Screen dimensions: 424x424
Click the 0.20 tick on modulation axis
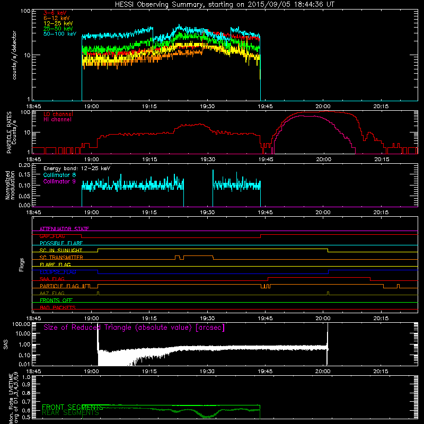click(x=24, y=165)
